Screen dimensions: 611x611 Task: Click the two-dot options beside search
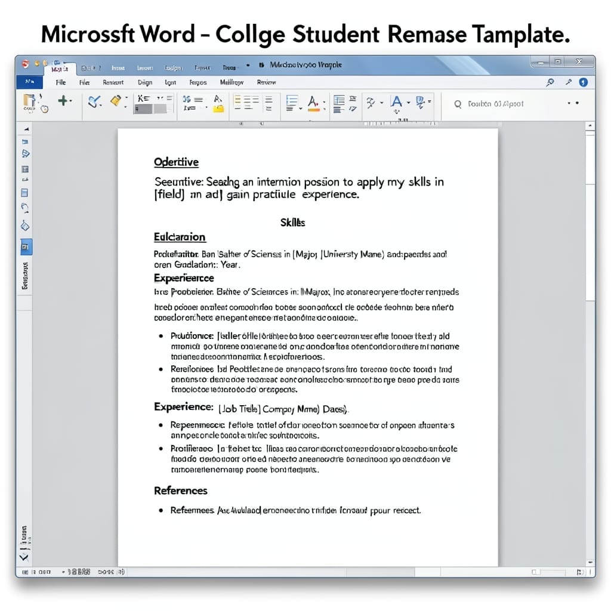pos(573,103)
